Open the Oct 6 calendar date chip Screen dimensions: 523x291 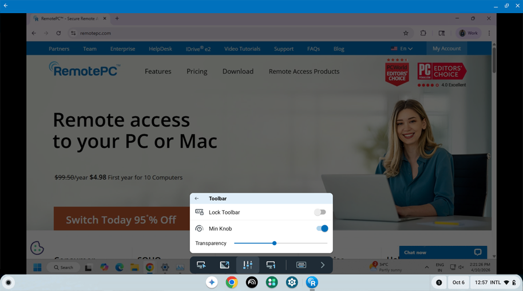458,282
